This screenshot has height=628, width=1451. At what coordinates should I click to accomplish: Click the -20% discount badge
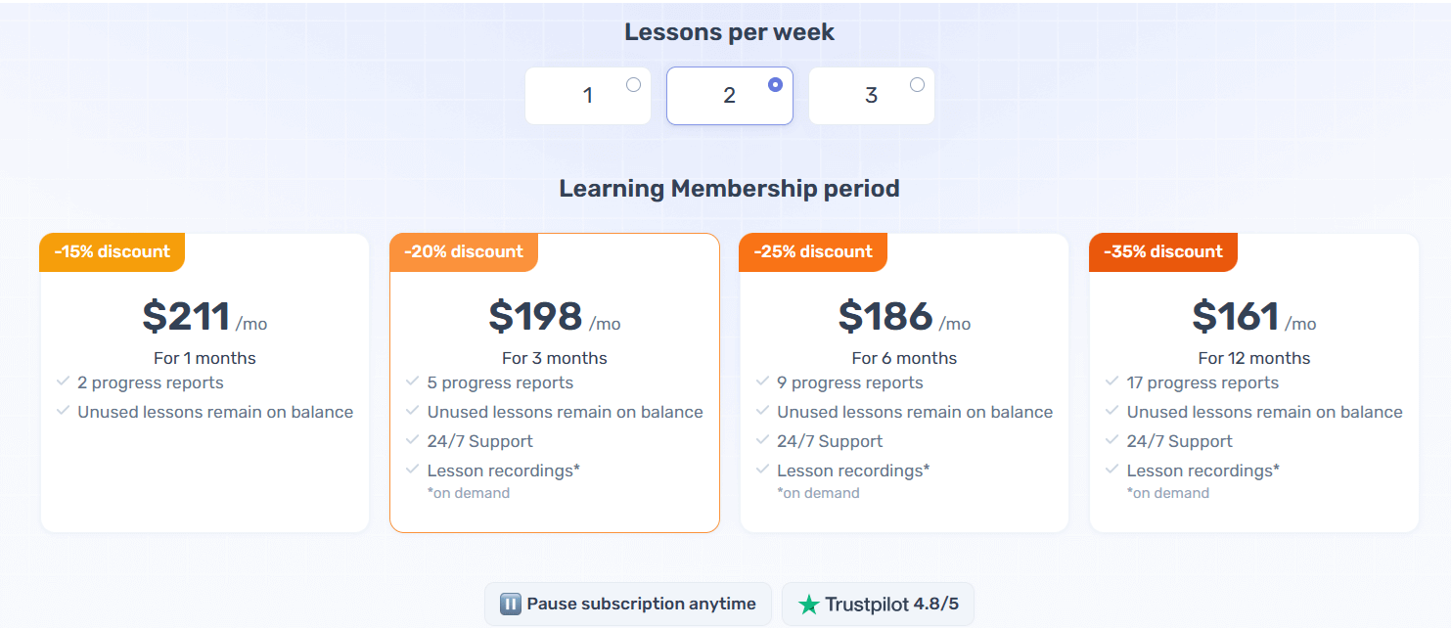click(463, 251)
